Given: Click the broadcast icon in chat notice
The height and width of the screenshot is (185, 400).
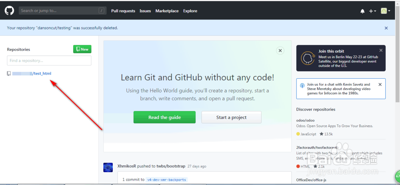Looking at the screenshot, I should pyautogui.click(x=302, y=86).
